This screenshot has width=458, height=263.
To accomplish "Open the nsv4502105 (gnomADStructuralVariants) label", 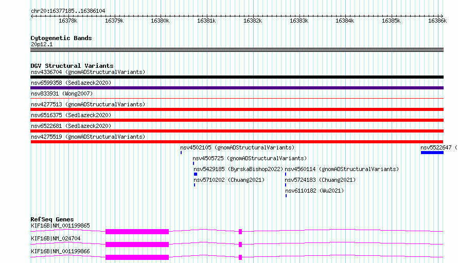I will click(x=237, y=147).
